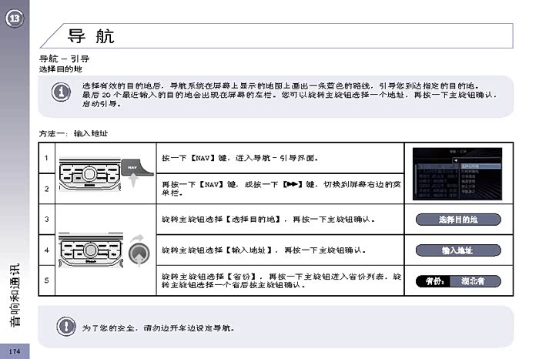Click the 选择目的地 pill button in the table
The image size is (539, 359).
pos(458,220)
